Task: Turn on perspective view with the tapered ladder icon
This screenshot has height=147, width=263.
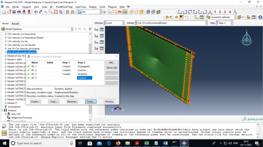Action: pyautogui.click(x=72, y=12)
